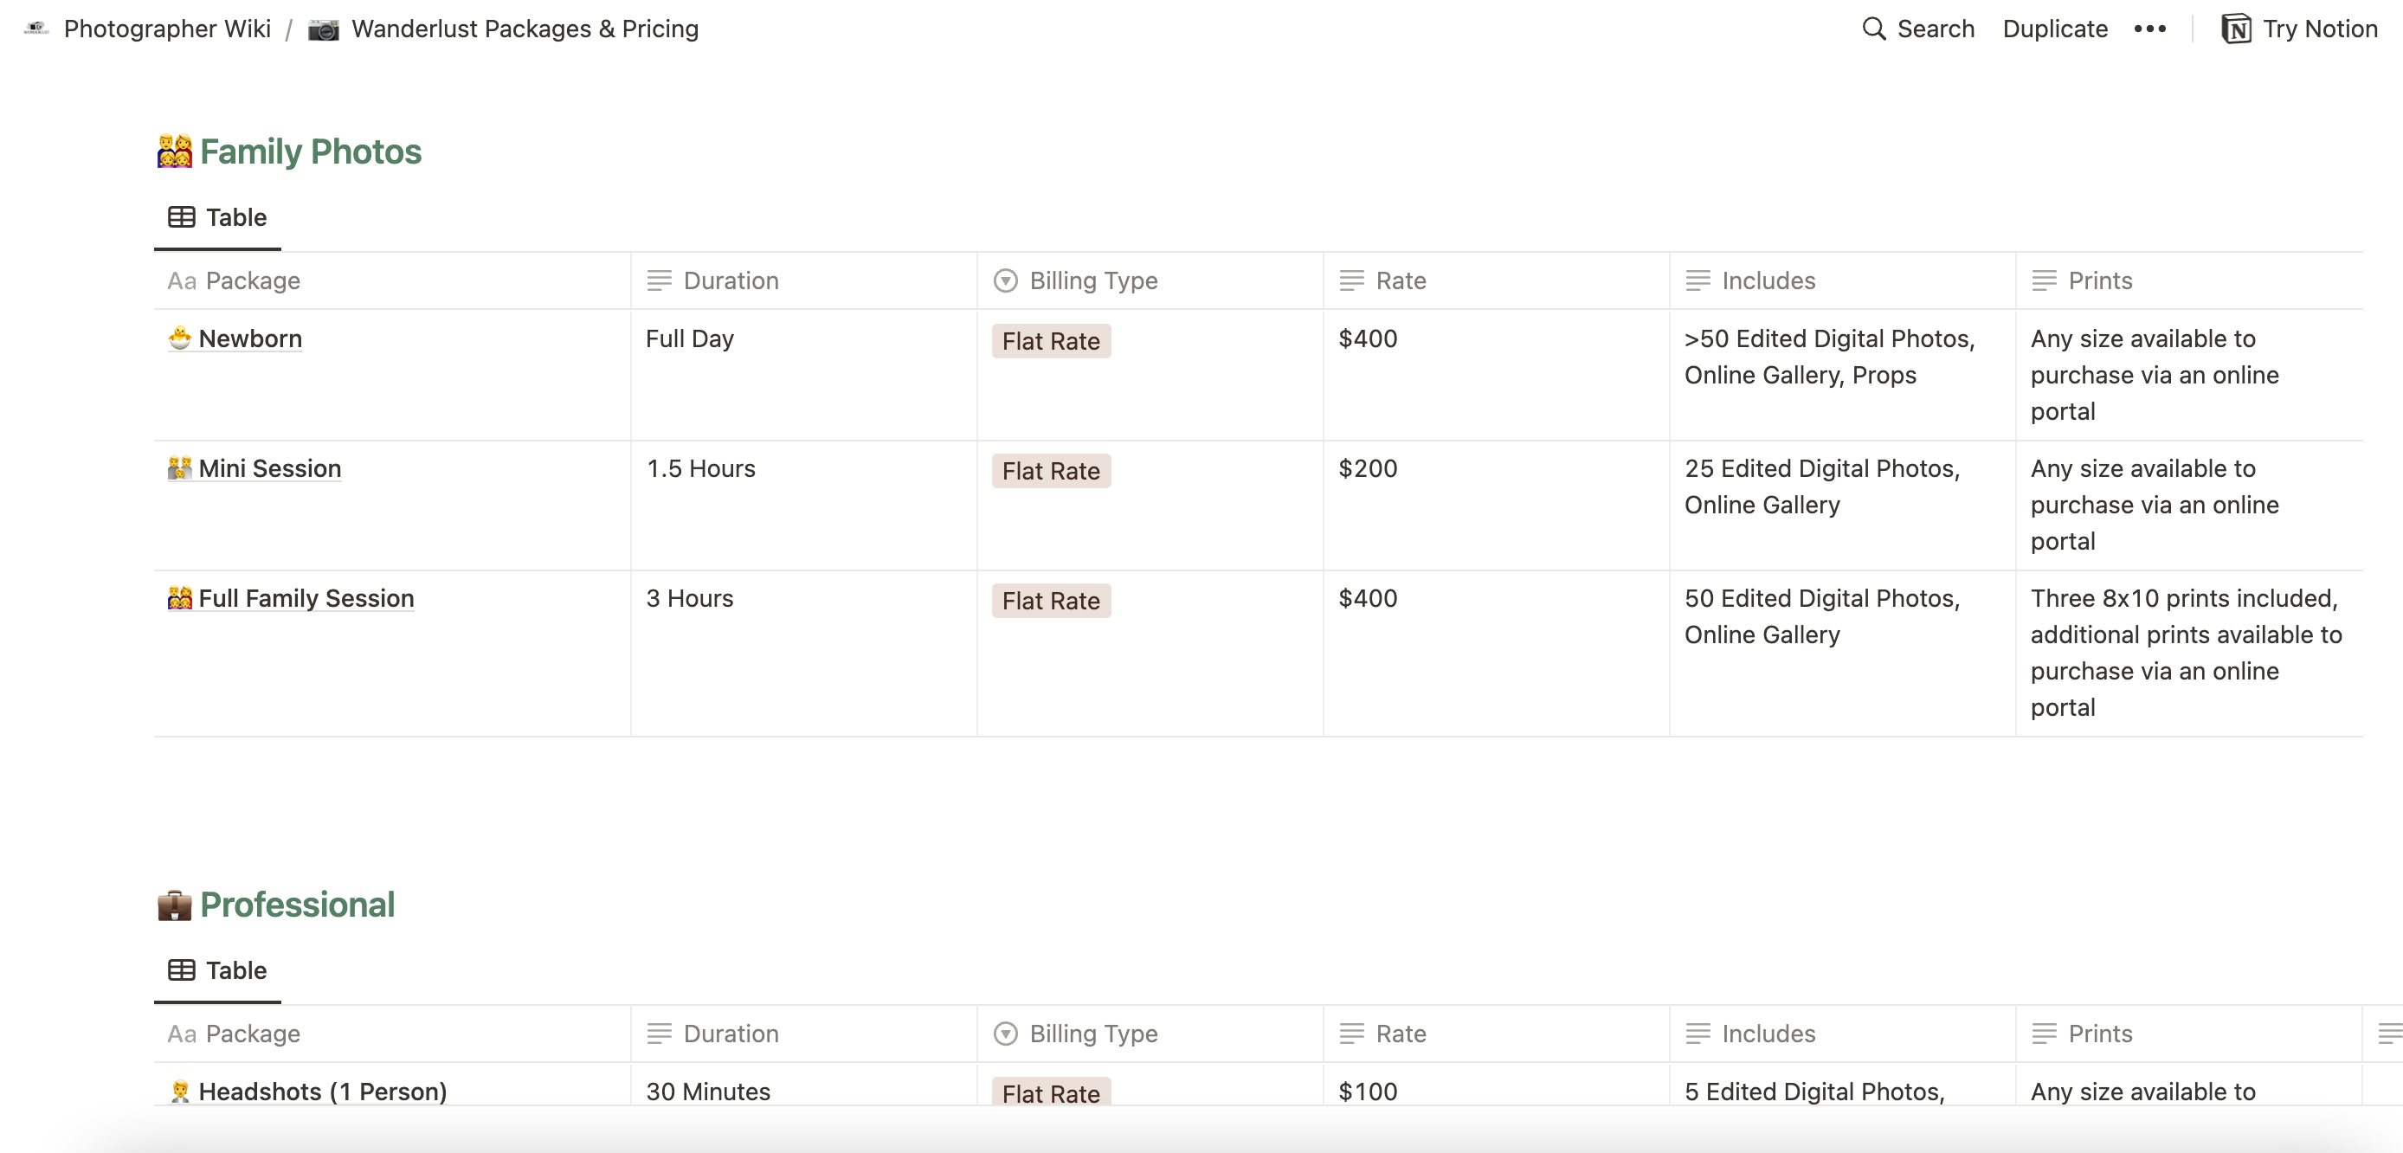Select the Table tab under Professional
This screenshot has height=1153, width=2403.
[x=217, y=970]
